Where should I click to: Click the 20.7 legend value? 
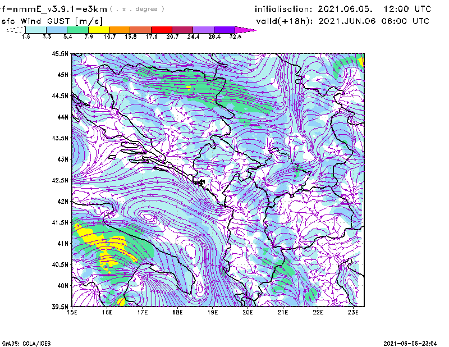(172, 36)
